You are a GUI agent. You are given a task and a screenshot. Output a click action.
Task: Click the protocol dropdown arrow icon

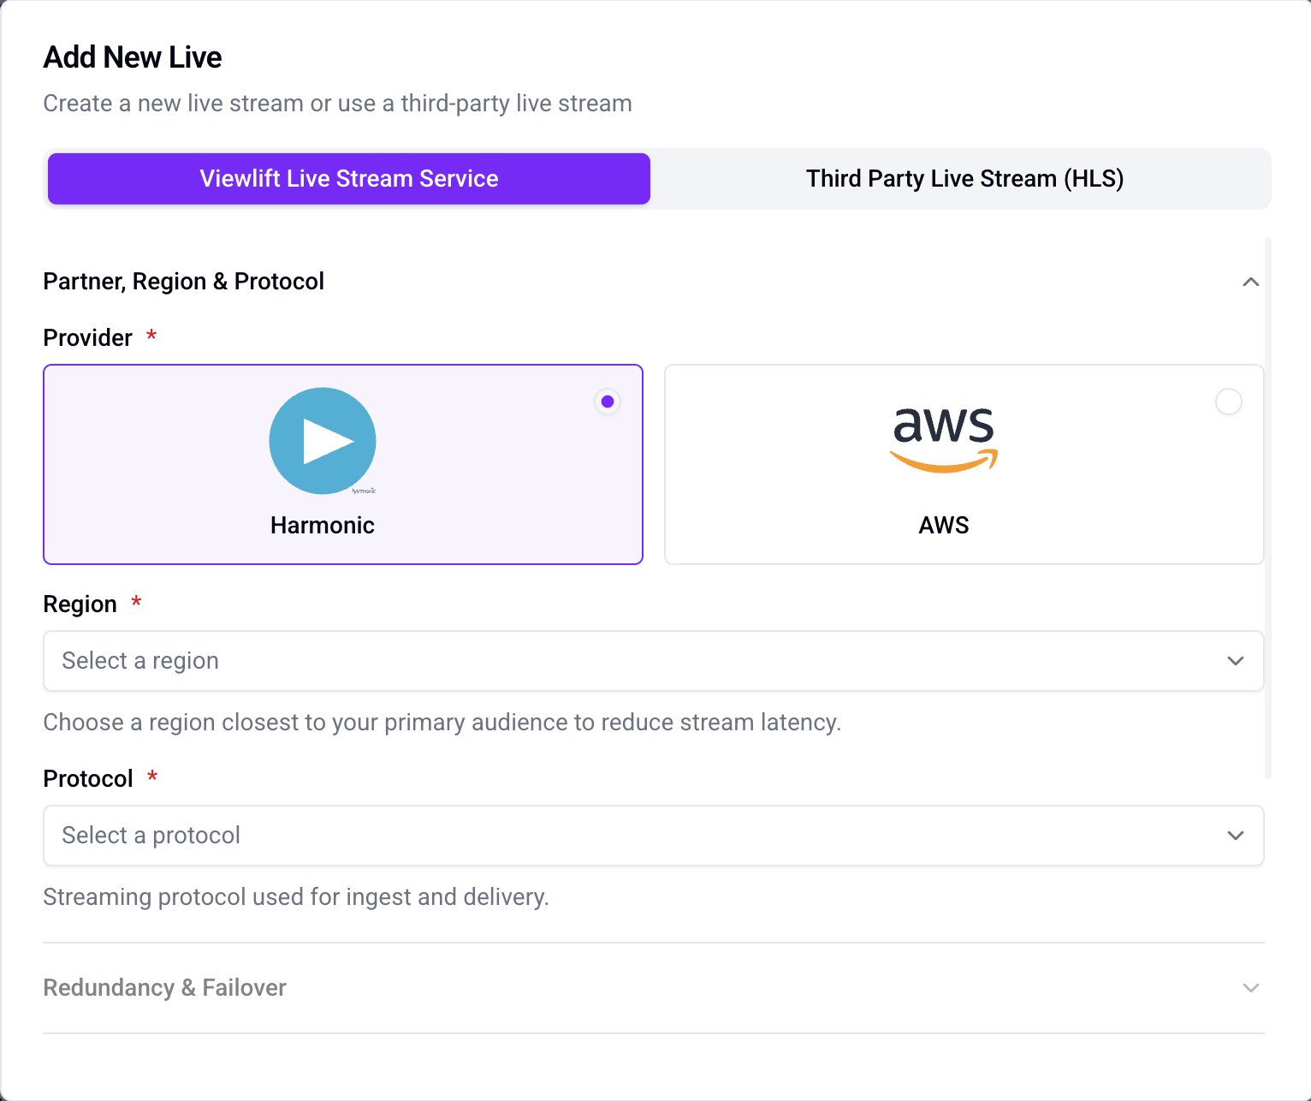pyautogui.click(x=1236, y=836)
